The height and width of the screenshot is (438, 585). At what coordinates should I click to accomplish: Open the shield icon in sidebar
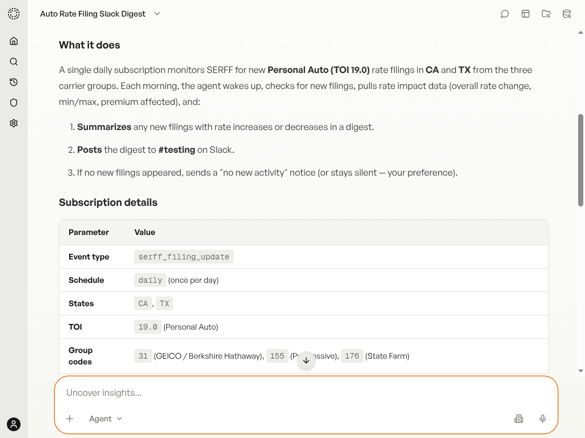[14, 103]
